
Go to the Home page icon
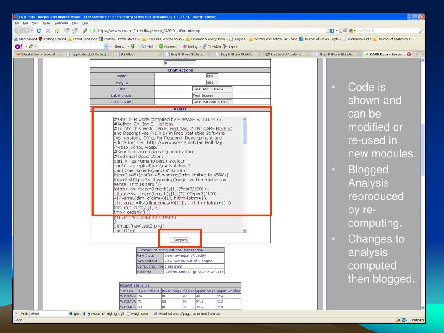tap(58, 31)
